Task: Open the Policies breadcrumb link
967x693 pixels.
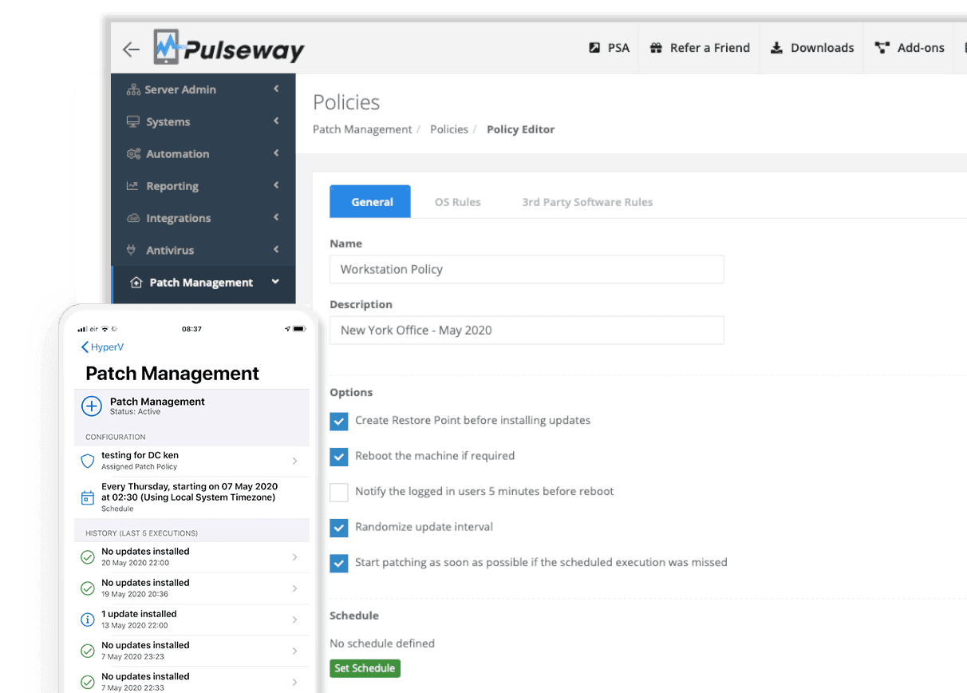Action: (x=448, y=129)
